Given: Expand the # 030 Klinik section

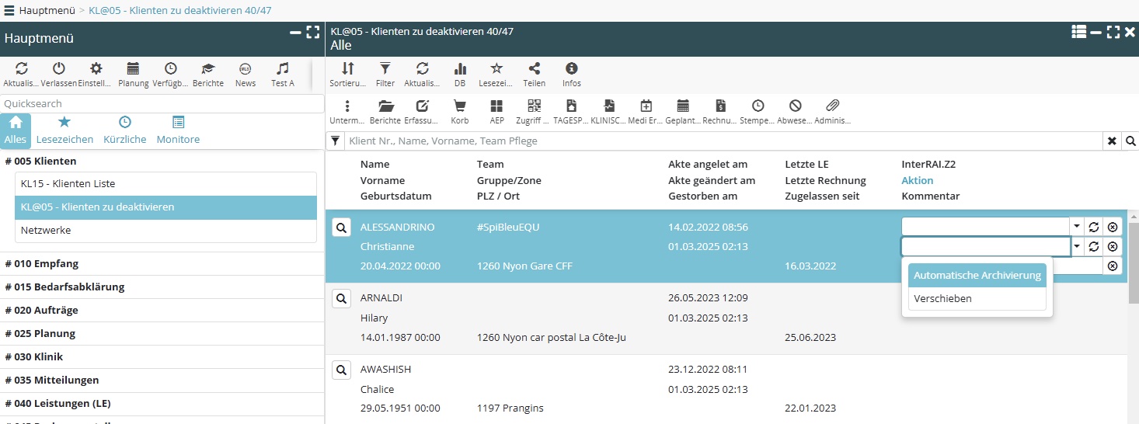Looking at the screenshot, I should (34, 357).
